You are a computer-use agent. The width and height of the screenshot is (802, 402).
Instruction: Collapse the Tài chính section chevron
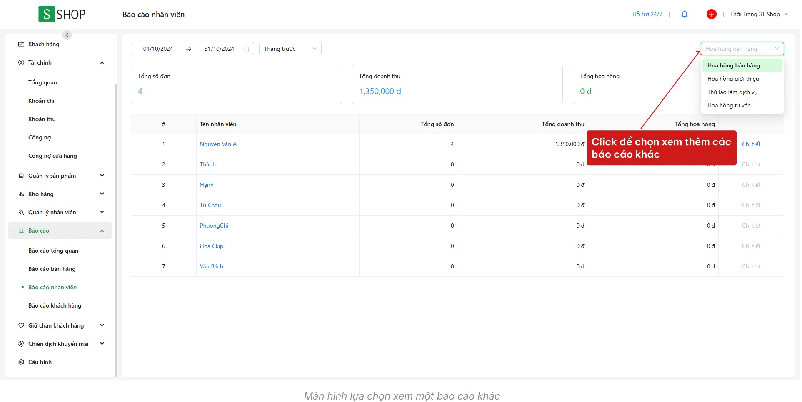(102, 63)
